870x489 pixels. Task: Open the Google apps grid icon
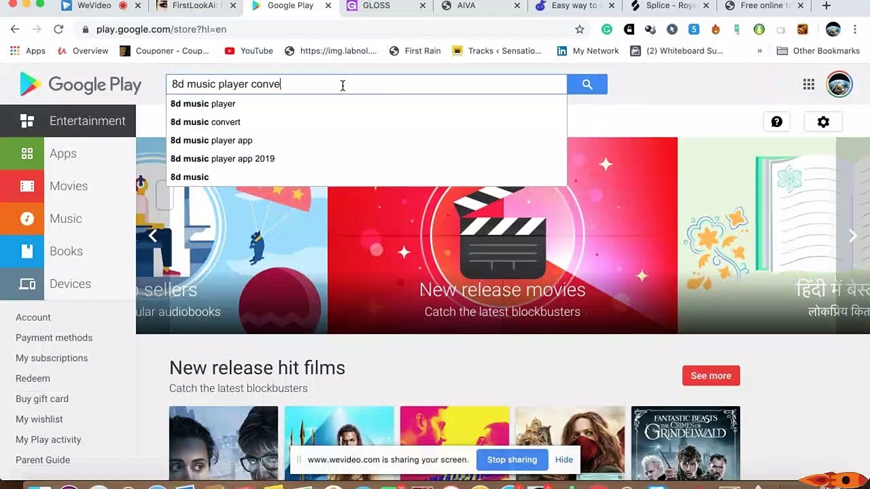(x=808, y=84)
